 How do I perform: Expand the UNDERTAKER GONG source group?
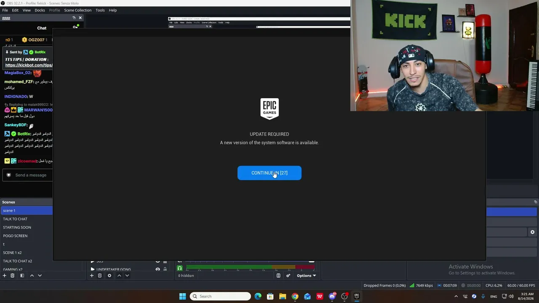[93, 269]
